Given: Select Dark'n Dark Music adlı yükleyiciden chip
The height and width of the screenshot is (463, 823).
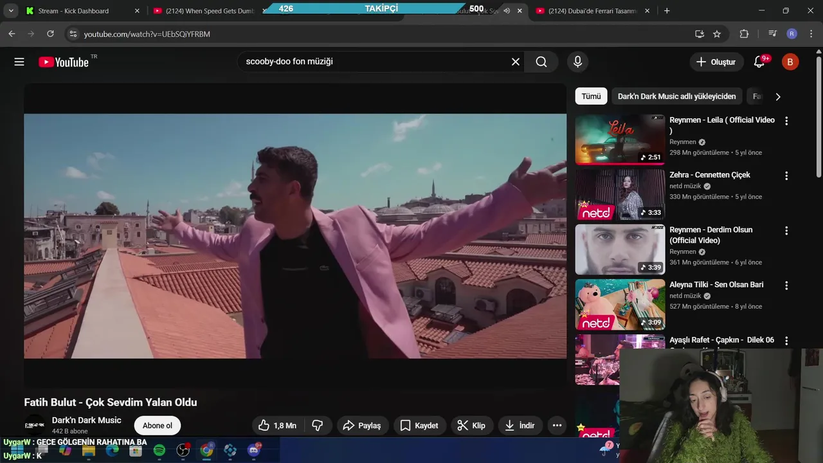Looking at the screenshot, I should pyautogui.click(x=676, y=96).
